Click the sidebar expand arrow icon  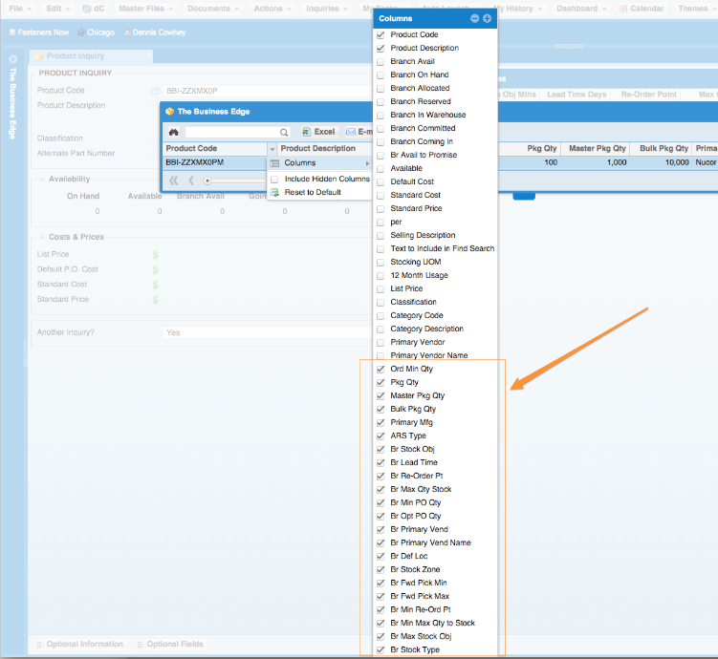click(x=12, y=59)
